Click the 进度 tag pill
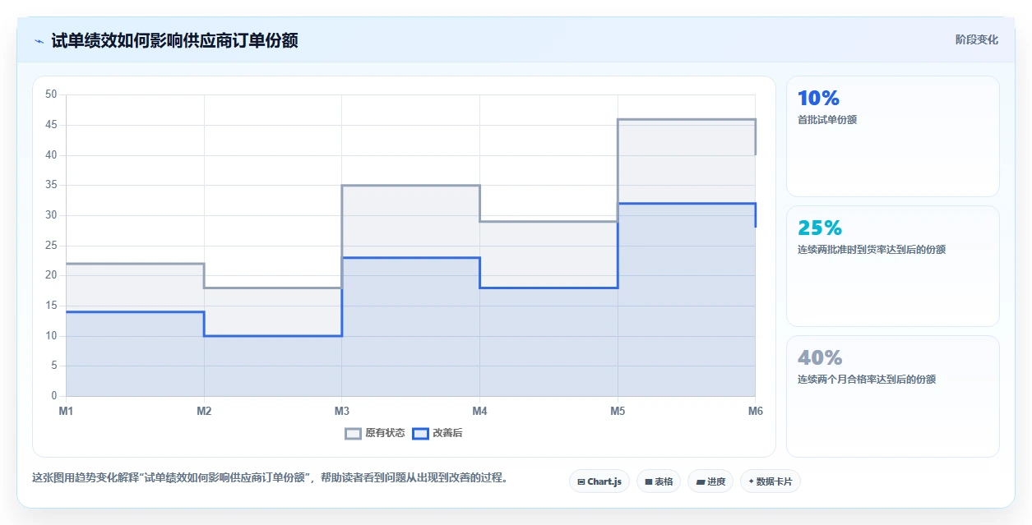Screen dimensions: 1032x525 point(710,481)
